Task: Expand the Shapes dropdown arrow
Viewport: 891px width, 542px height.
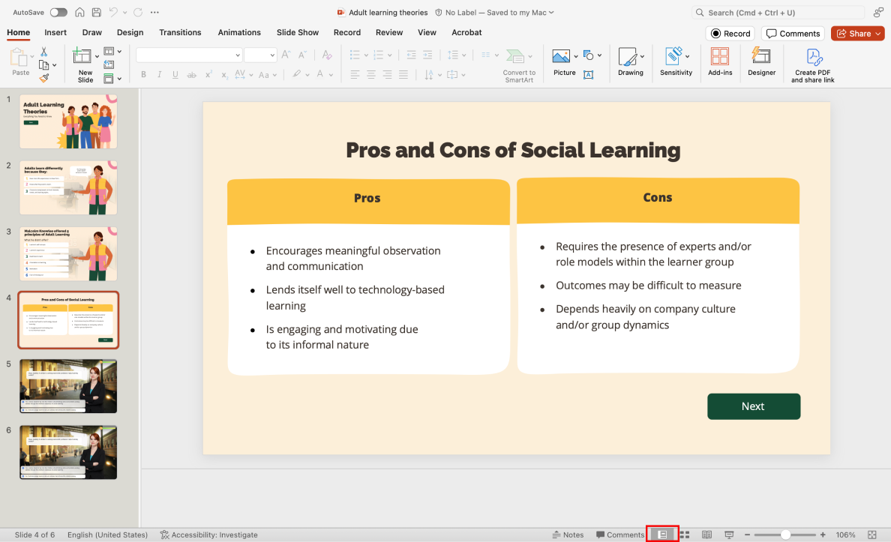Action: tap(599, 55)
